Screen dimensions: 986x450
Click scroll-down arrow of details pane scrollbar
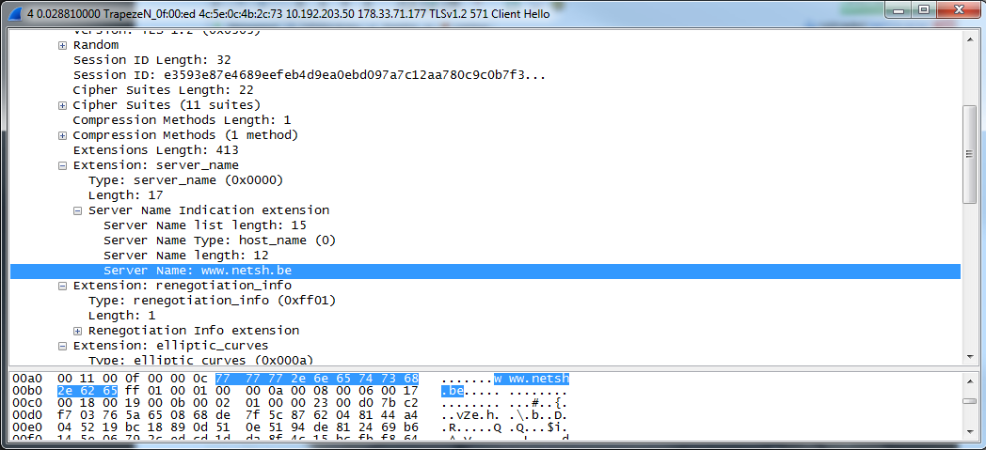(x=969, y=356)
